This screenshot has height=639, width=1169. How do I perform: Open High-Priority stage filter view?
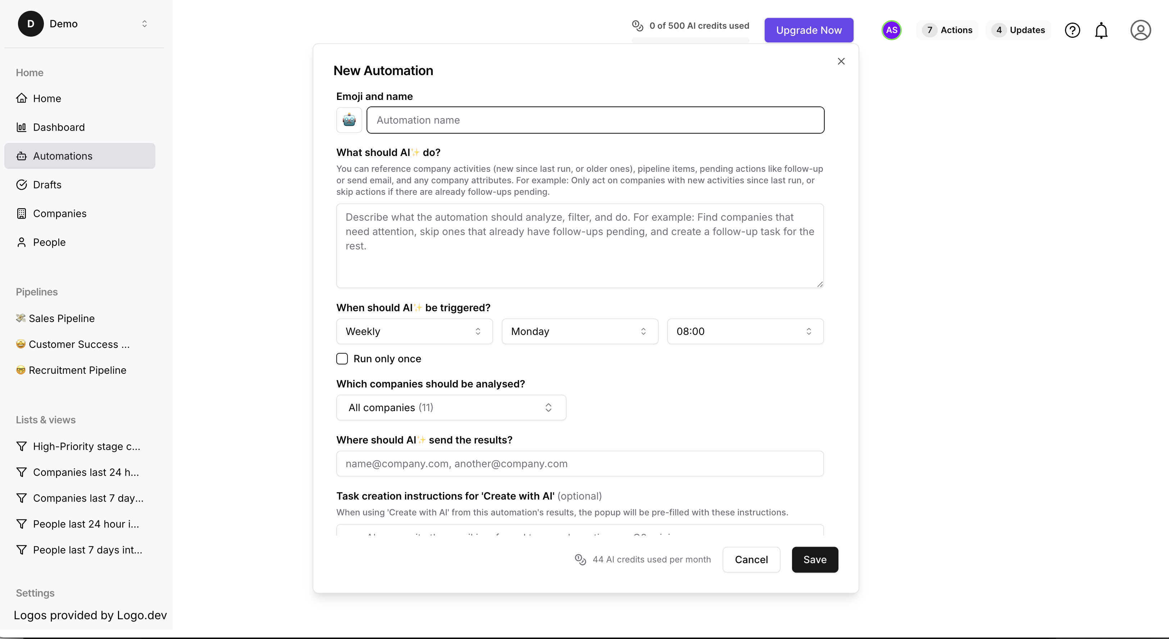(x=80, y=446)
